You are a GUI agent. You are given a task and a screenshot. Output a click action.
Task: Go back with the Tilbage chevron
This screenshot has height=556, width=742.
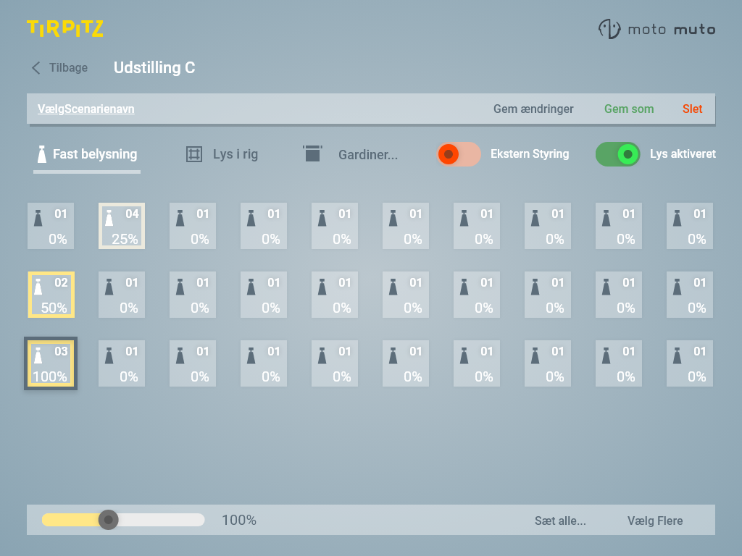click(x=36, y=68)
